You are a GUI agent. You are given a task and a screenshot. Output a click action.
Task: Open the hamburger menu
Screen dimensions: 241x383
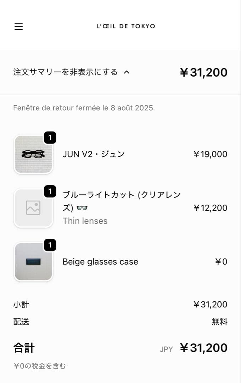coord(18,26)
